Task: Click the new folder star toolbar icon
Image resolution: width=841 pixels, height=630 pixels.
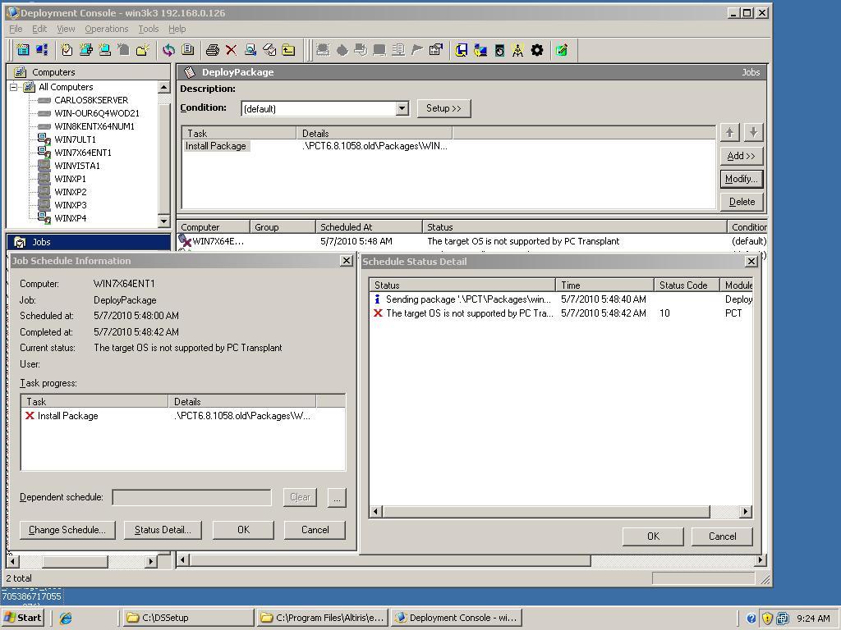Action: coord(142,50)
